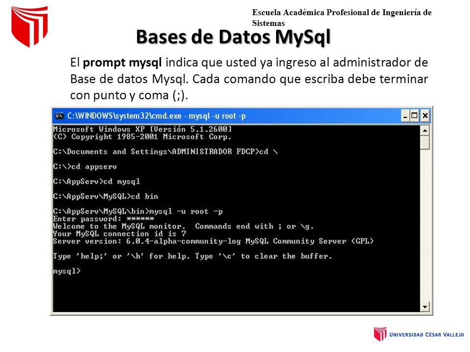Click the Copyright 1985-2001 Microsoft Corp. line
The image size is (470, 352).
pos(142,137)
